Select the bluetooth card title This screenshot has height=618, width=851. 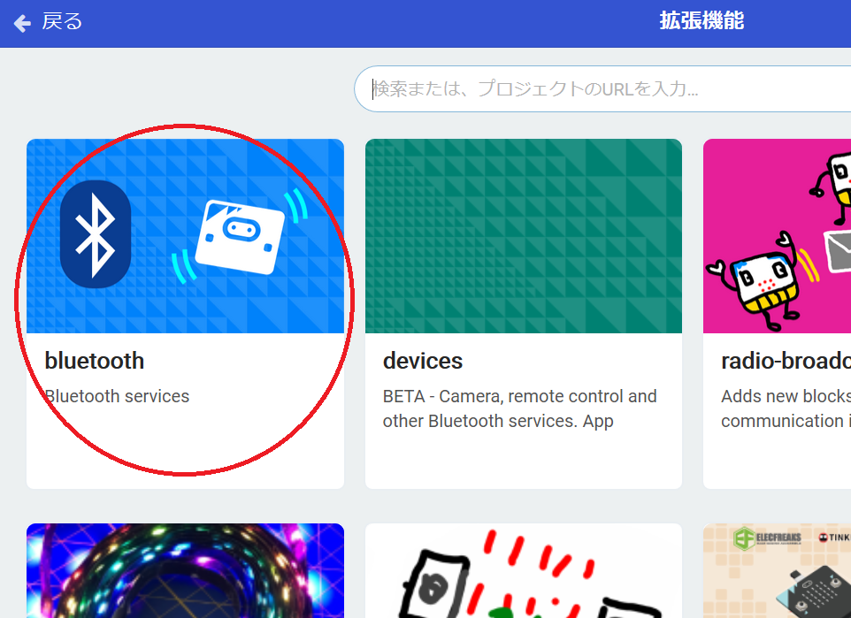point(95,361)
